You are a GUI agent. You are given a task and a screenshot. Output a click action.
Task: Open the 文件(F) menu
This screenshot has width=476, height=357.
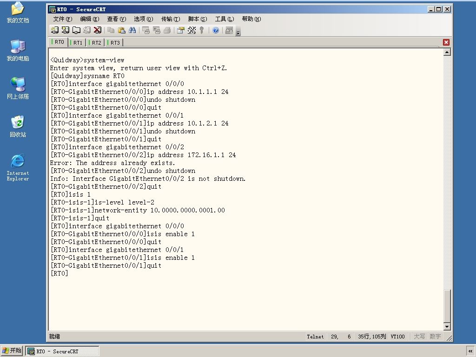(x=63, y=19)
